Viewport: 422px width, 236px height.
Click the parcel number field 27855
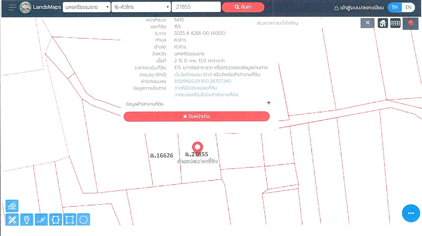(x=196, y=7)
